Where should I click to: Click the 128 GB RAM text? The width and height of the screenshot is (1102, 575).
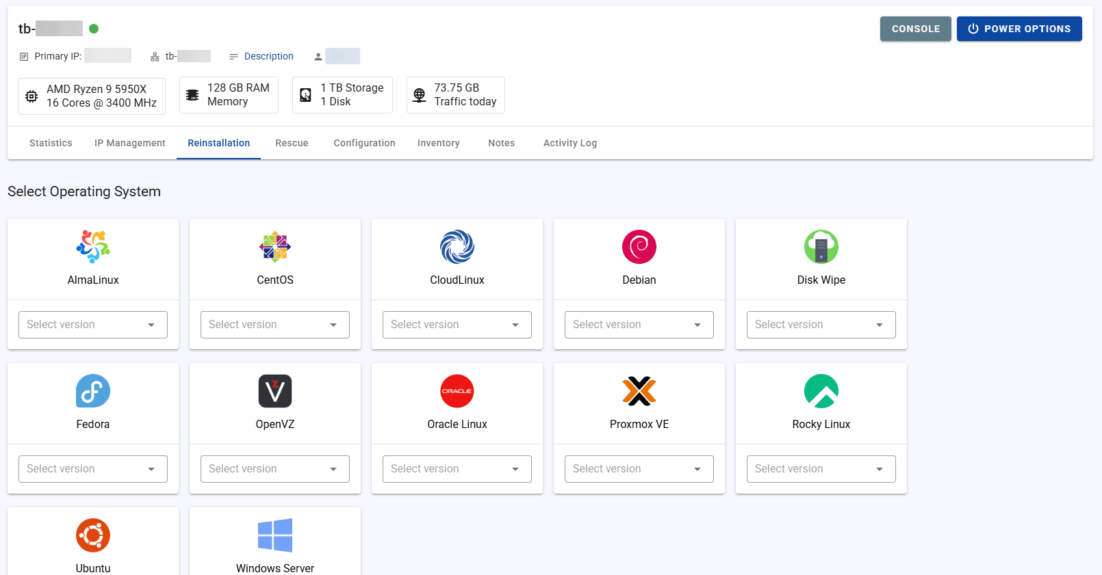click(238, 88)
